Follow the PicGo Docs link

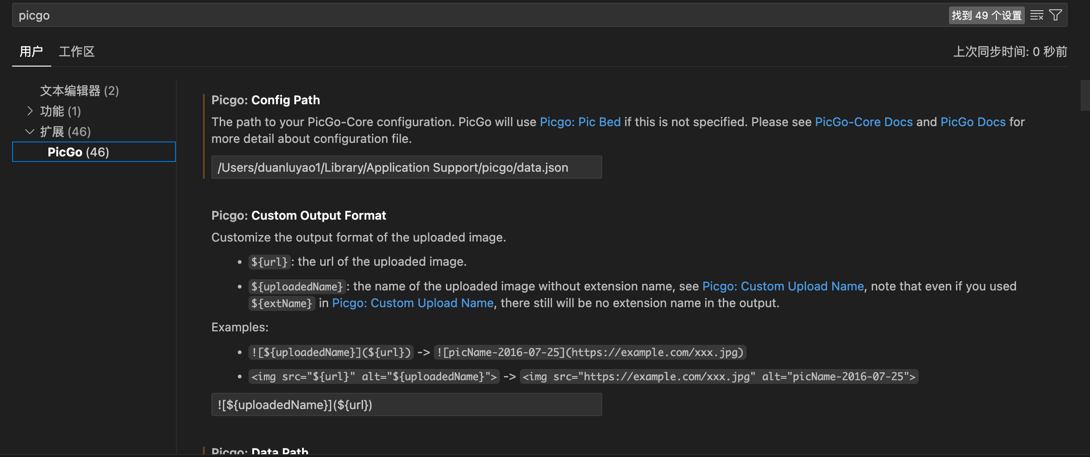[x=973, y=122]
